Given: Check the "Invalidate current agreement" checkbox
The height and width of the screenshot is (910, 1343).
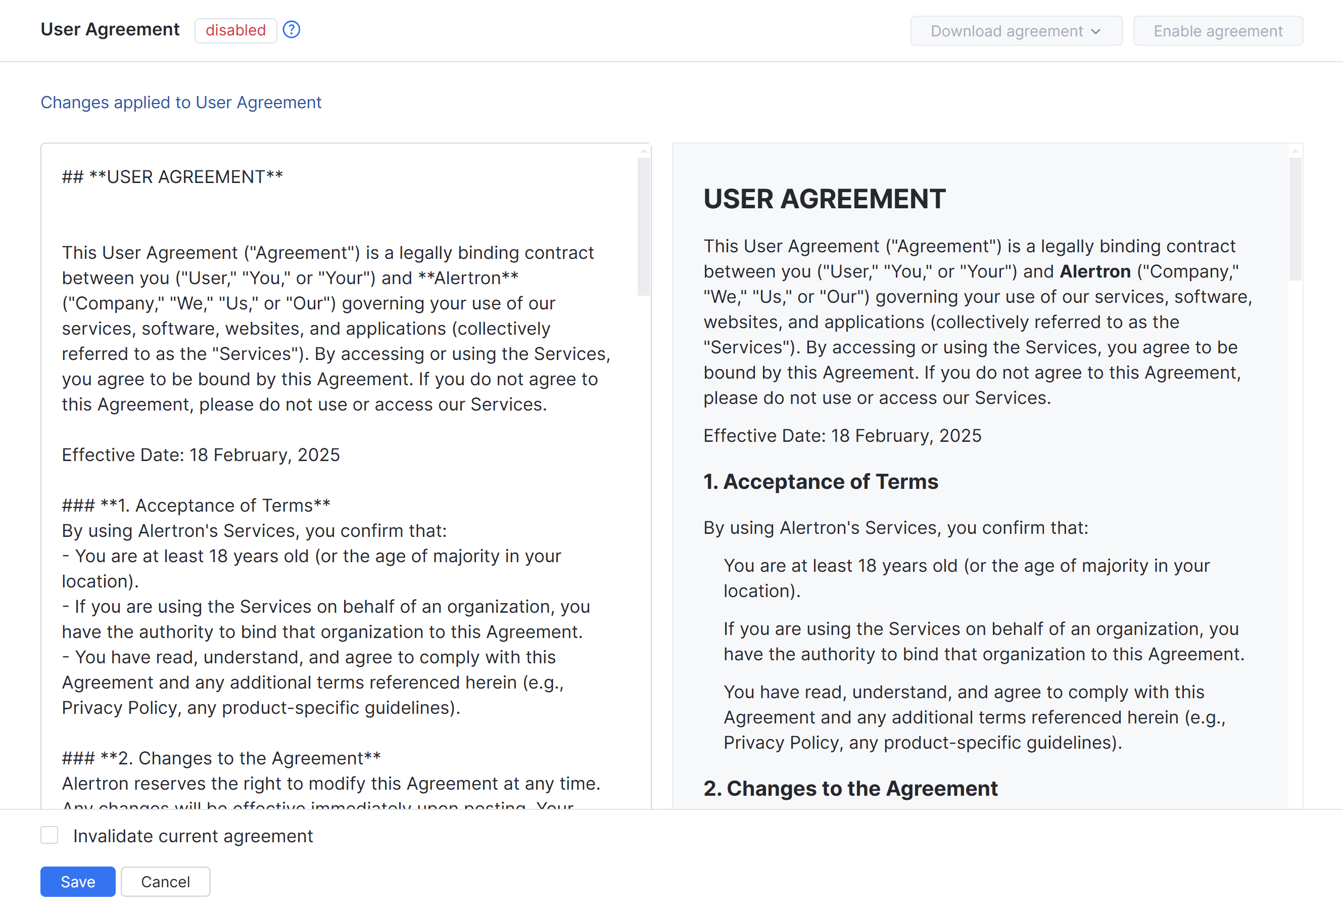Looking at the screenshot, I should click(x=50, y=835).
